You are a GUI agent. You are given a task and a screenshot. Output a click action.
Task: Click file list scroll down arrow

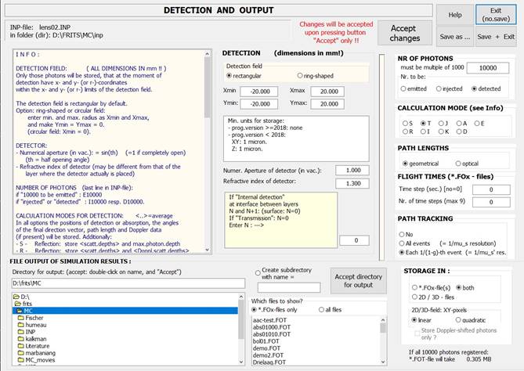pyautogui.click(x=383, y=362)
